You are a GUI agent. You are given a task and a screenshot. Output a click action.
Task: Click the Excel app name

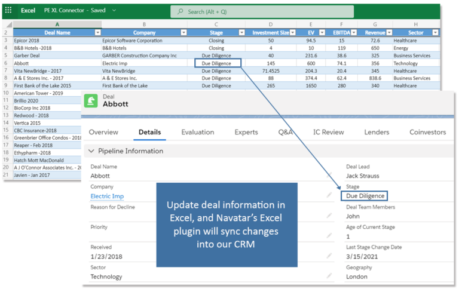pos(28,10)
